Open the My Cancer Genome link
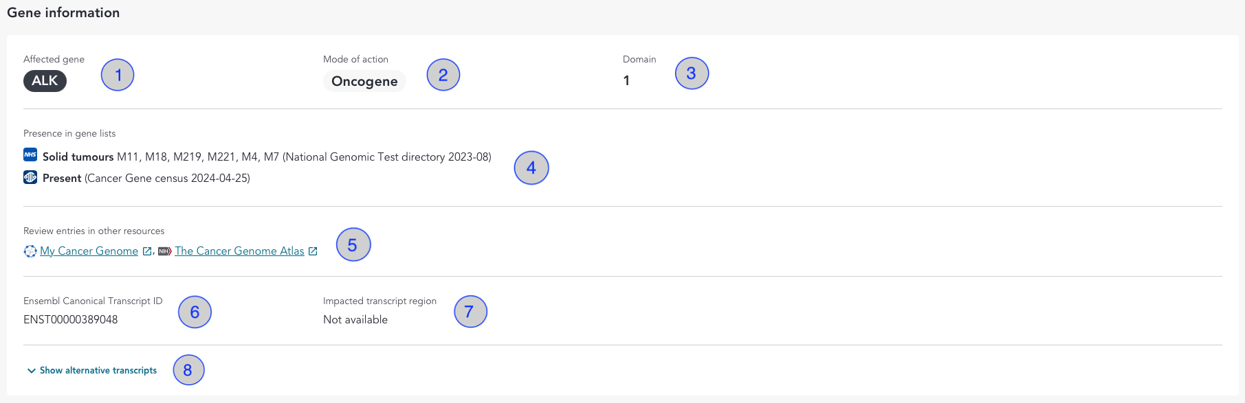 pos(89,251)
